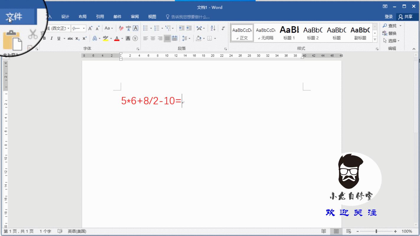Show paragraph marks icon
The height and width of the screenshot is (236, 420).
click(223, 28)
